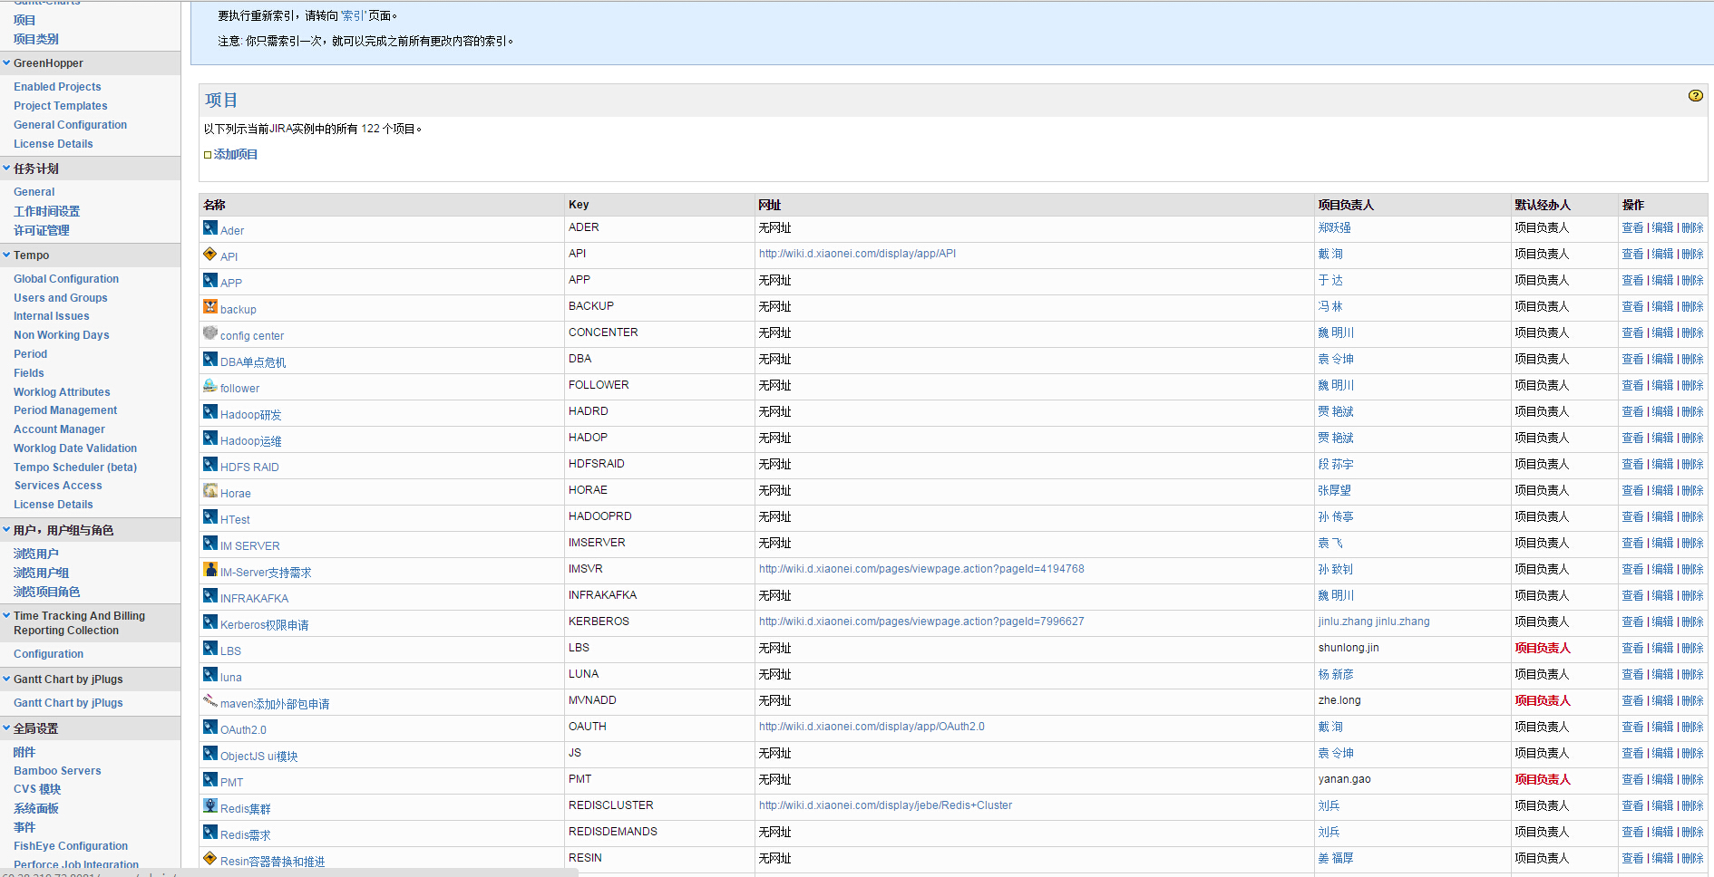
Task: Click the ObjectJS ui模块 project icon
Action: coord(210,754)
